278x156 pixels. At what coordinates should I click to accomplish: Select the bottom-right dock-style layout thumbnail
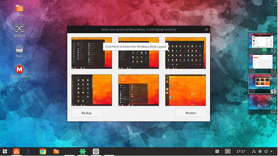185,90
